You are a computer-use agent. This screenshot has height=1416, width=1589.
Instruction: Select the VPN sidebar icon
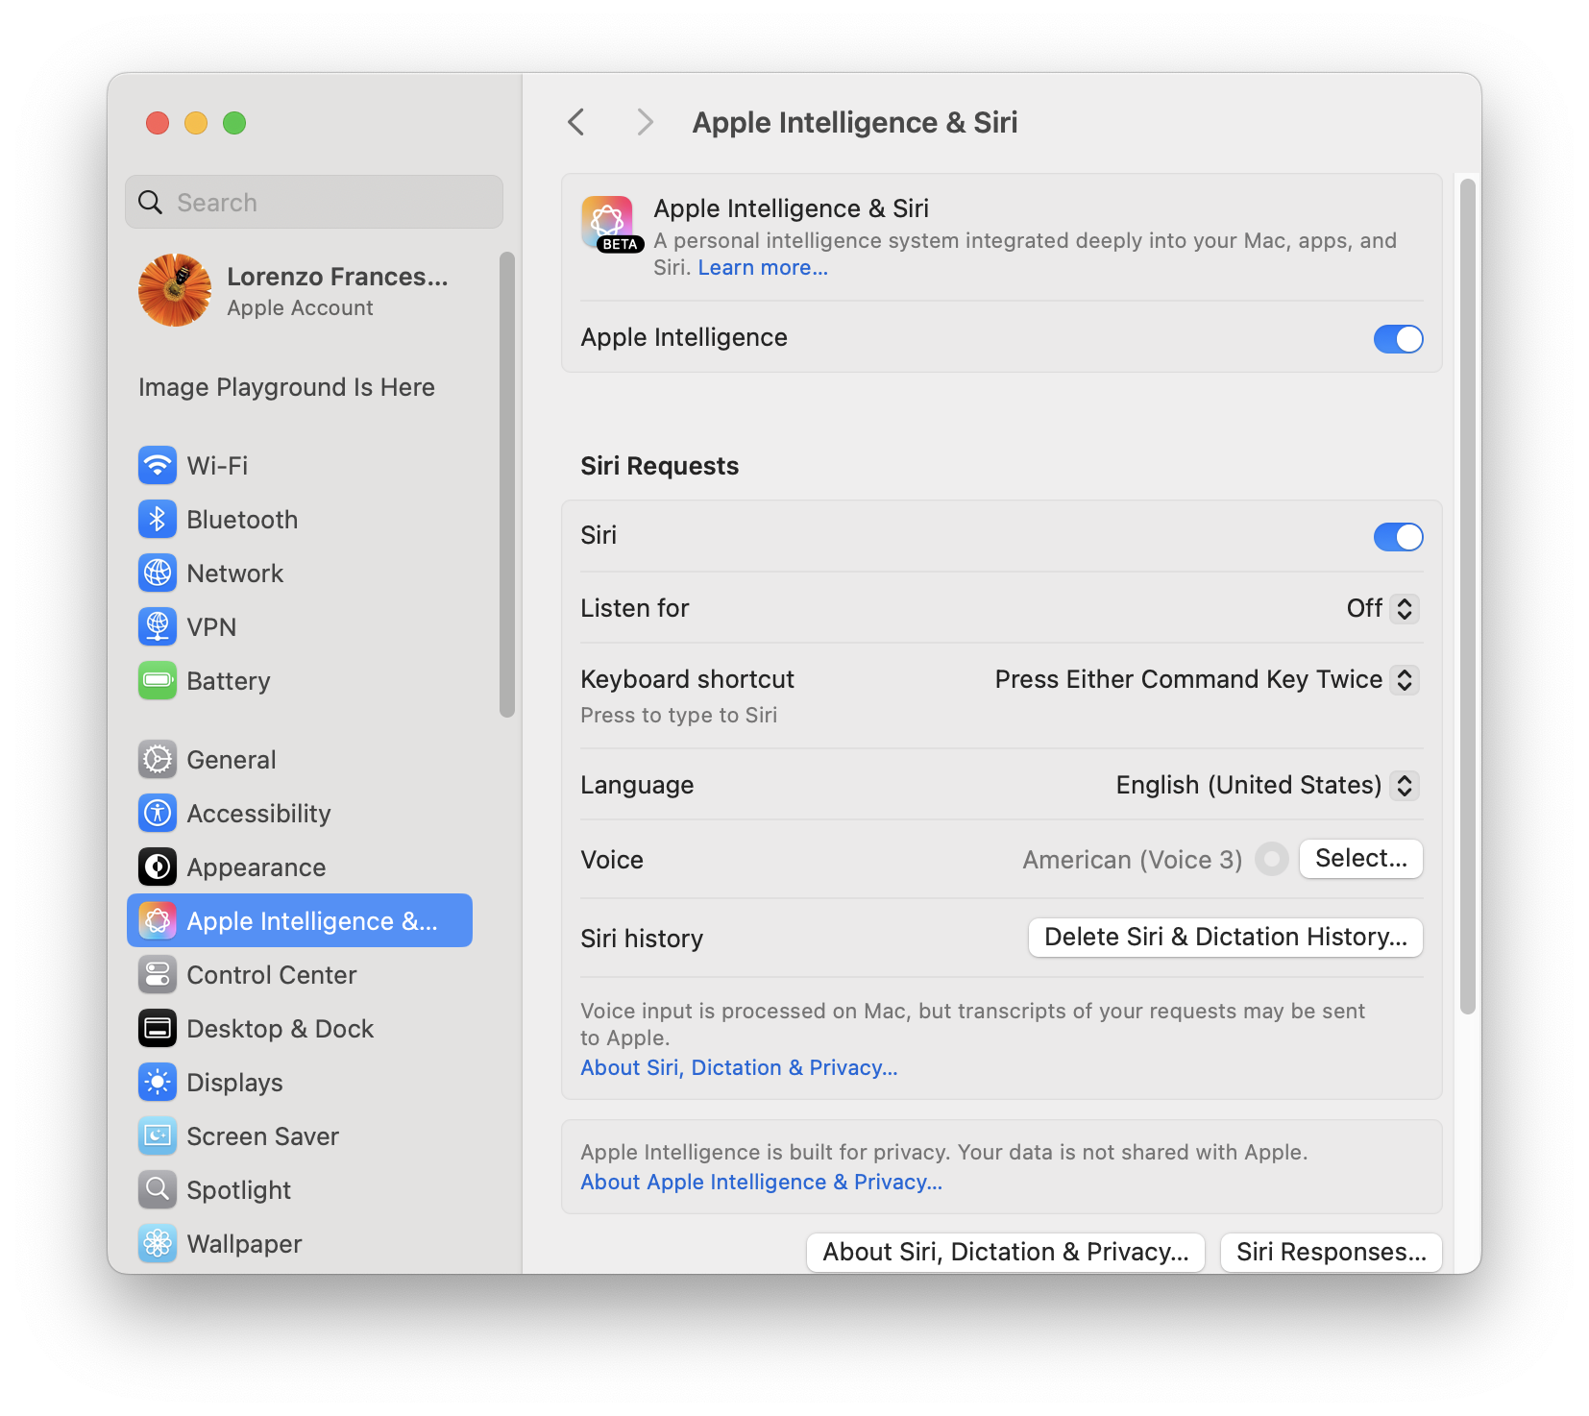pyautogui.click(x=158, y=626)
